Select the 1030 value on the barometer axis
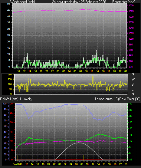The height and width of the screenshot is (168, 141). click(131, 5)
